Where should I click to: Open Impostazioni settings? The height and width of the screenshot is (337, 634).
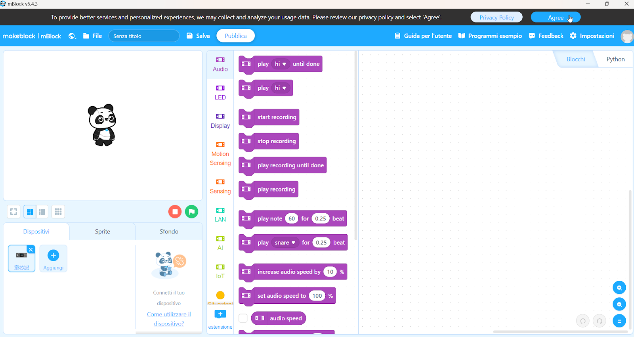pyautogui.click(x=592, y=36)
